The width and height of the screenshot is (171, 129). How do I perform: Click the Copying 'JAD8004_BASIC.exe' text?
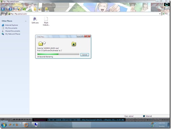pyautogui.click(x=48, y=48)
